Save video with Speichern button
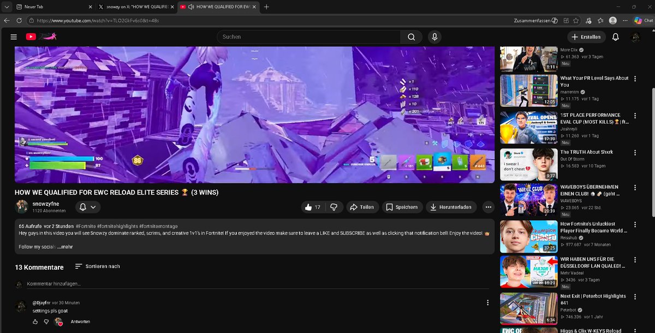 click(403, 207)
